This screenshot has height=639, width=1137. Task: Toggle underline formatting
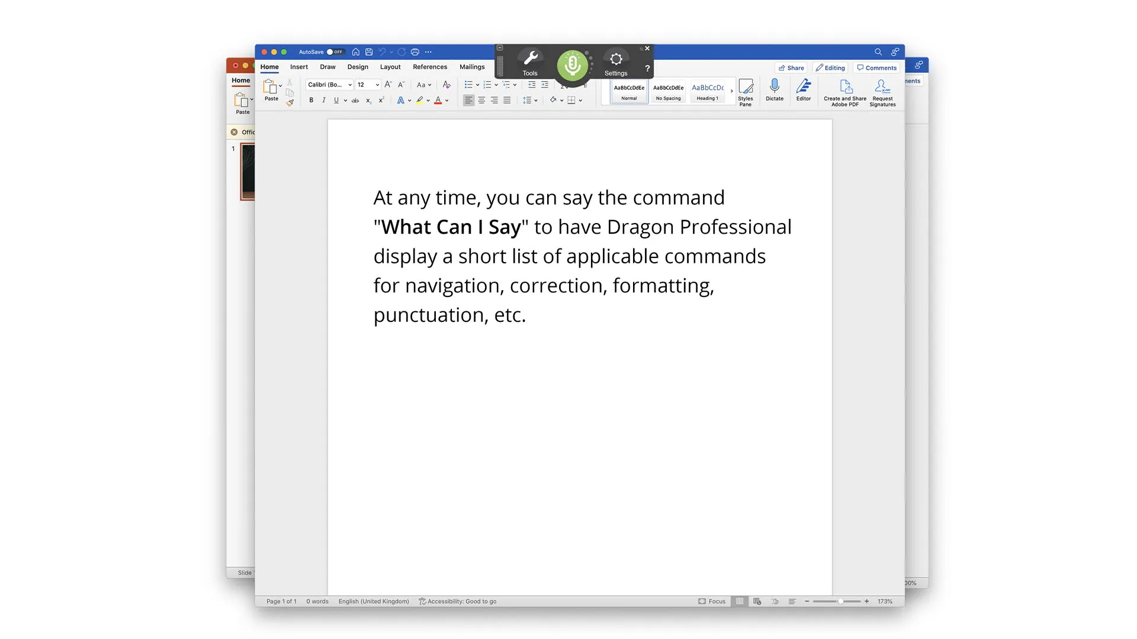pyautogui.click(x=336, y=101)
